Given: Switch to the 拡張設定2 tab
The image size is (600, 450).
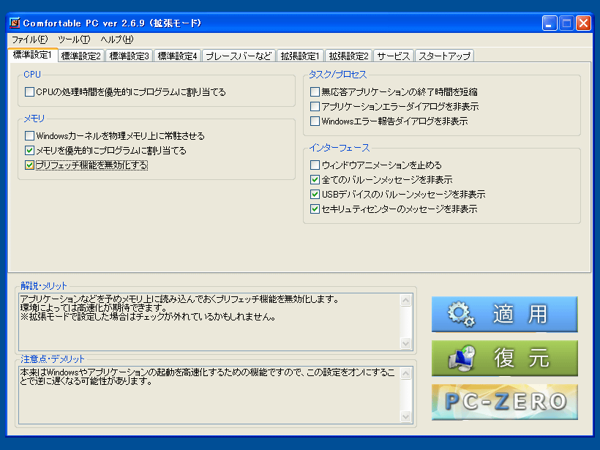Looking at the screenshot, I should (x=348, y=56).
